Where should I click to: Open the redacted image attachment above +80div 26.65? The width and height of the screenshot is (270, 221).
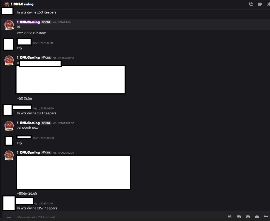coord(74,172)
